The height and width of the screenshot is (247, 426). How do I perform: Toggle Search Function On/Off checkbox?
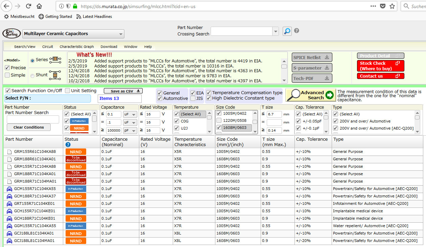pyautogui.click(x=8, y=91)
